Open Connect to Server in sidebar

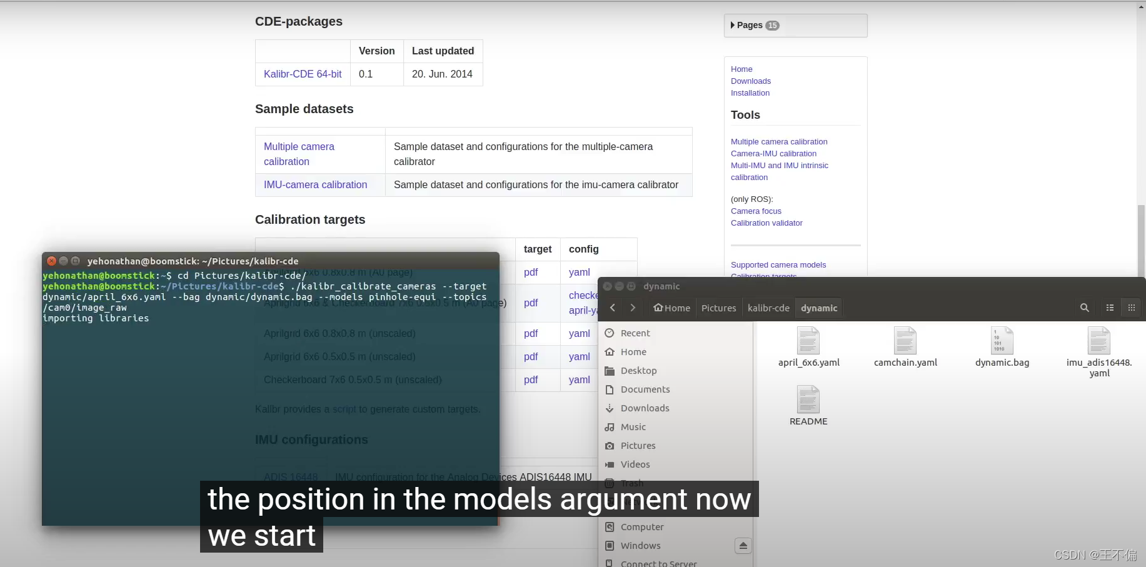658,563
